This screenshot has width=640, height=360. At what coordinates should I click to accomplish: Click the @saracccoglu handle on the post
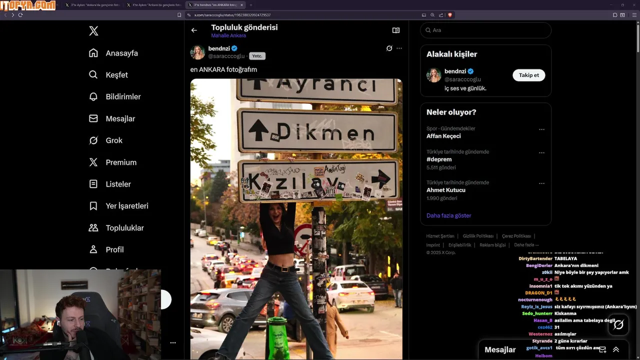click(226, 56)
